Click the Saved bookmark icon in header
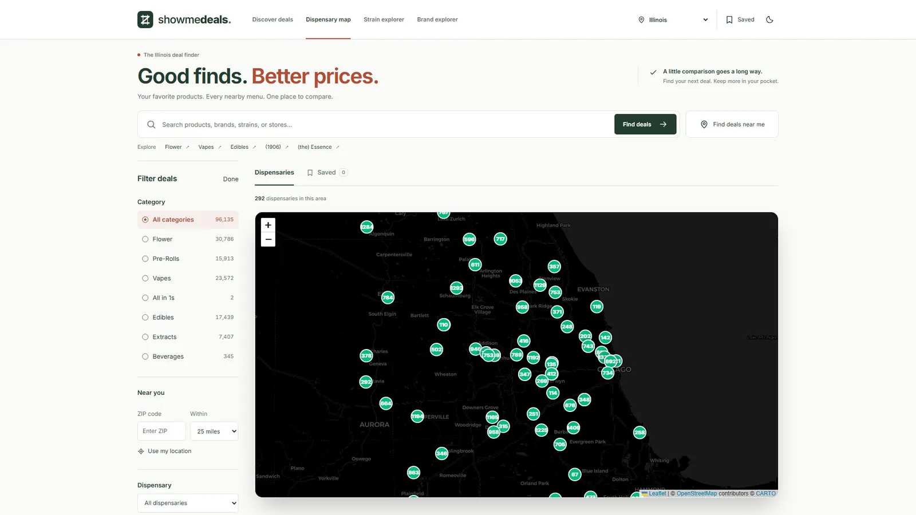The image size is (916, 515). click(x=729, y=19)
